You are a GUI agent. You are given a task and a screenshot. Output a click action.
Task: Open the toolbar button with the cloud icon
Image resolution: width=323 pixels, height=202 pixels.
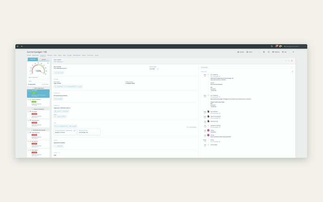(x=249, y=52)
